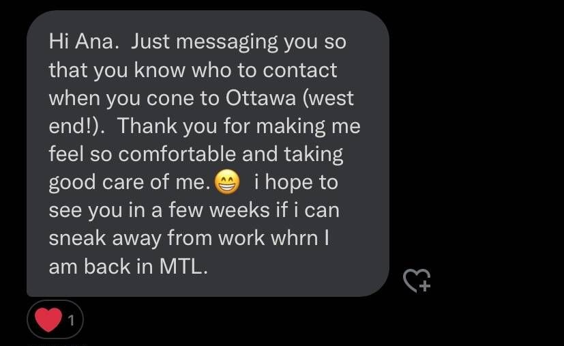Click the word "MTL" at message end
Image resolution: width=564 pixels, height=346 pixels.
tap(181, 266)
